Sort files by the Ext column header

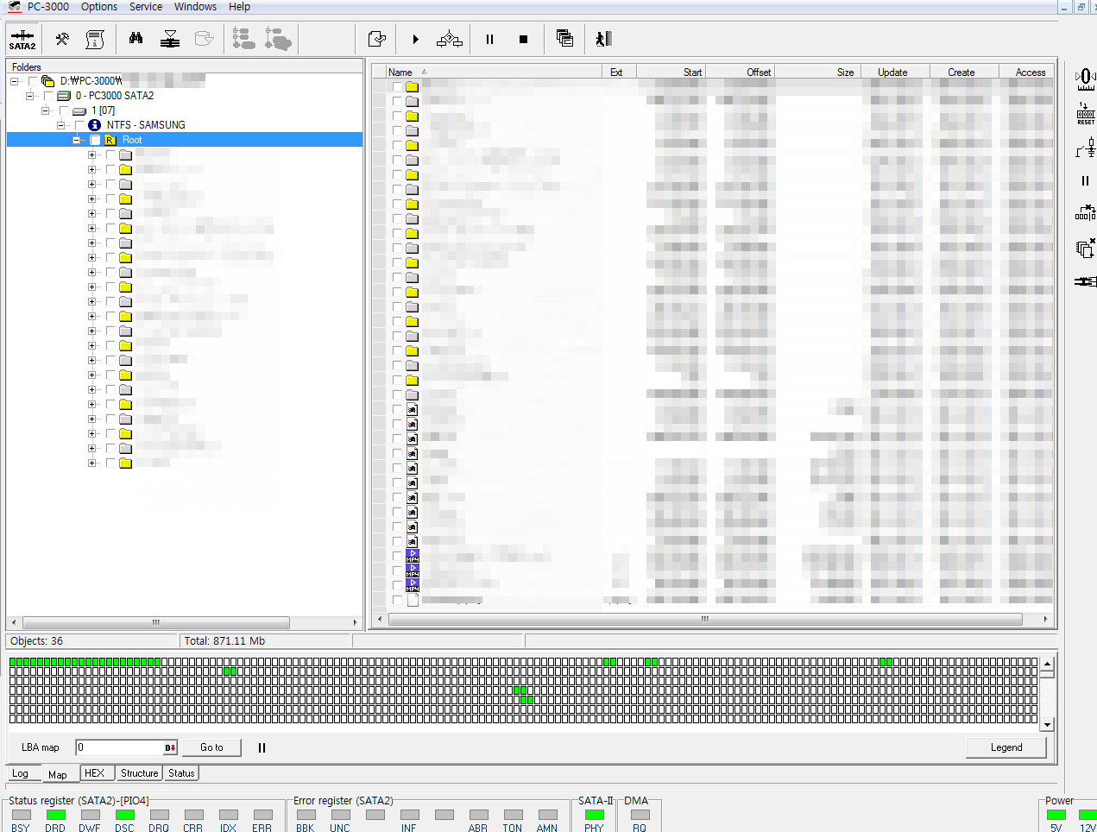(x=619, y=72)
